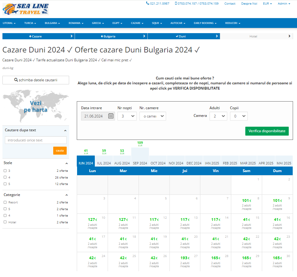This screenshot has width=297, height=277.
Task: Select the AUG 2024 month tab
Action: pyautogui.click(x=122, y=161)
